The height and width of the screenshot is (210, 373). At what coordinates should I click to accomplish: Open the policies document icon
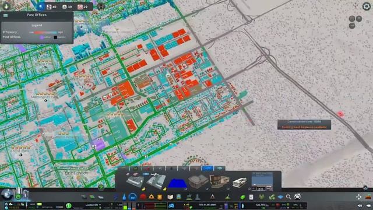(251, 197)
